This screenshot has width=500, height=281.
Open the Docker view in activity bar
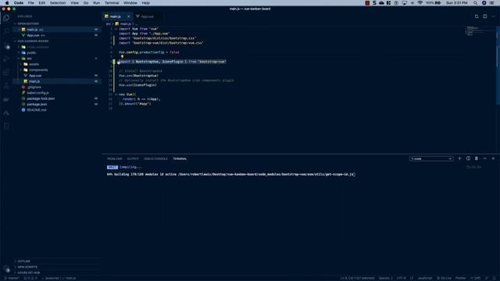pos(6,99)
